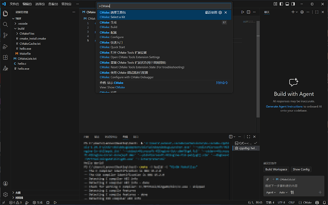Maximize the terminal panel size icon

tap(248, 137)
